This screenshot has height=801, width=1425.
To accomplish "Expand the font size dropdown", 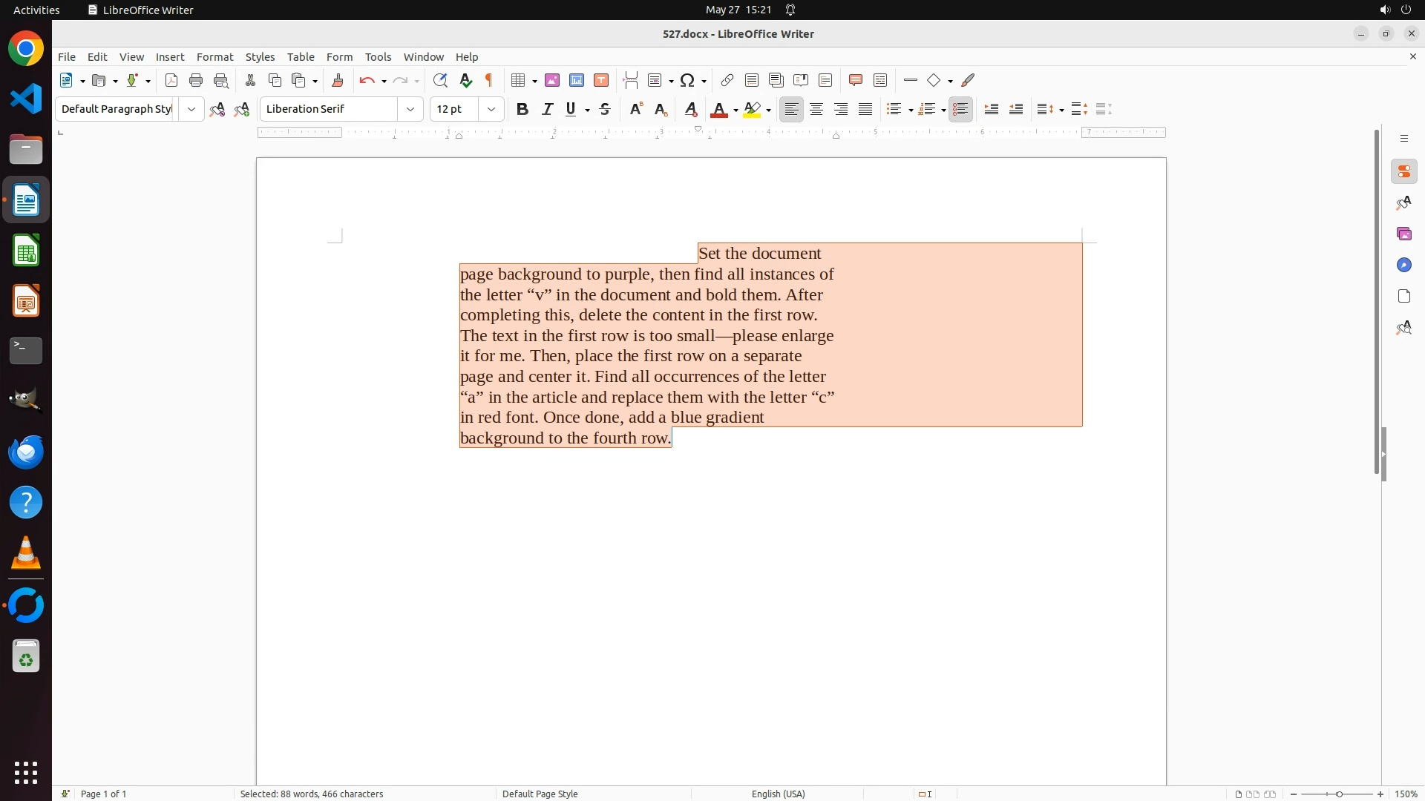I will (491, 109).
